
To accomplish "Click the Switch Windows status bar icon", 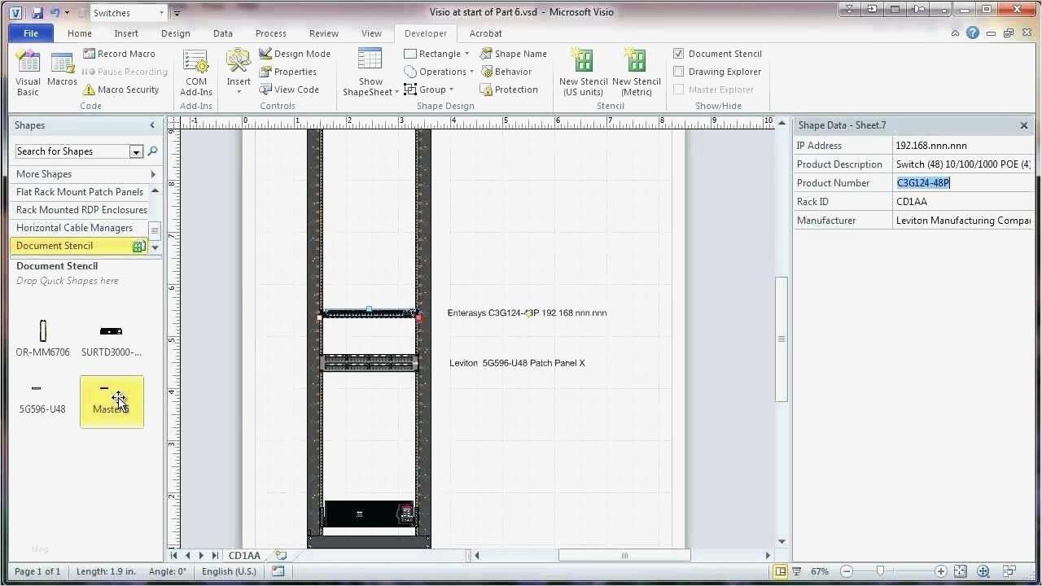I will pos(1009,571).
